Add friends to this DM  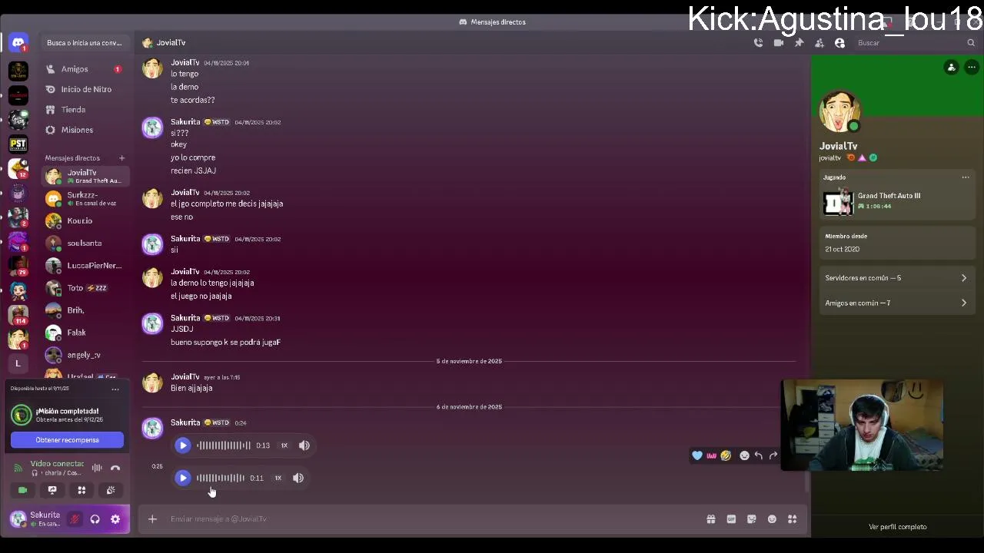click(819, 43)
